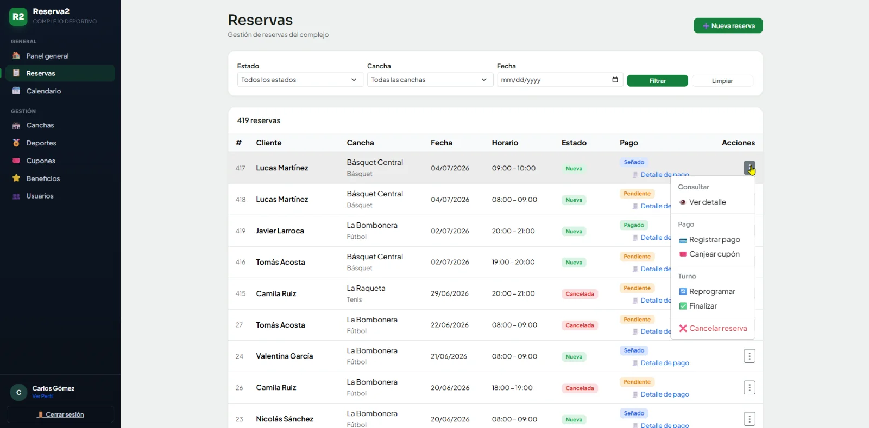The width and height of the screenshot is (869, 428).
Task: Open actions menu for Valentina García
Action: coord(750,356)
